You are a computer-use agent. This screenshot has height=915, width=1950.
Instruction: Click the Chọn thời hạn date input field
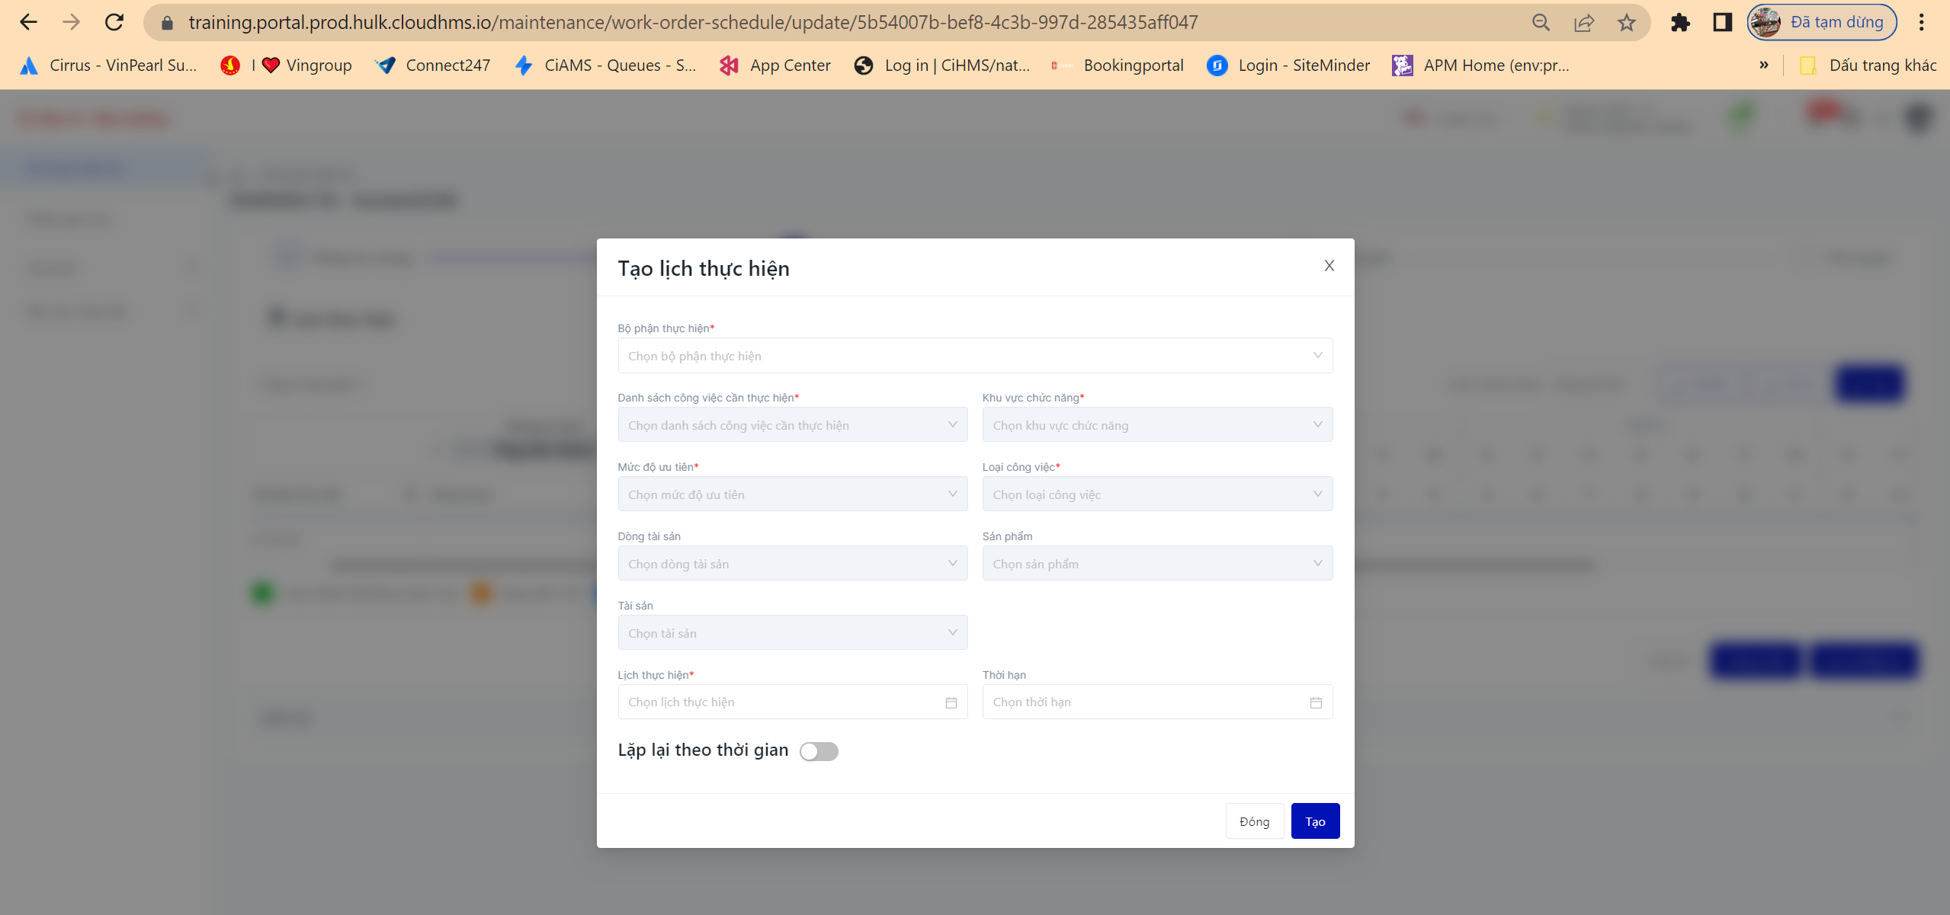tap(1143, 702)
